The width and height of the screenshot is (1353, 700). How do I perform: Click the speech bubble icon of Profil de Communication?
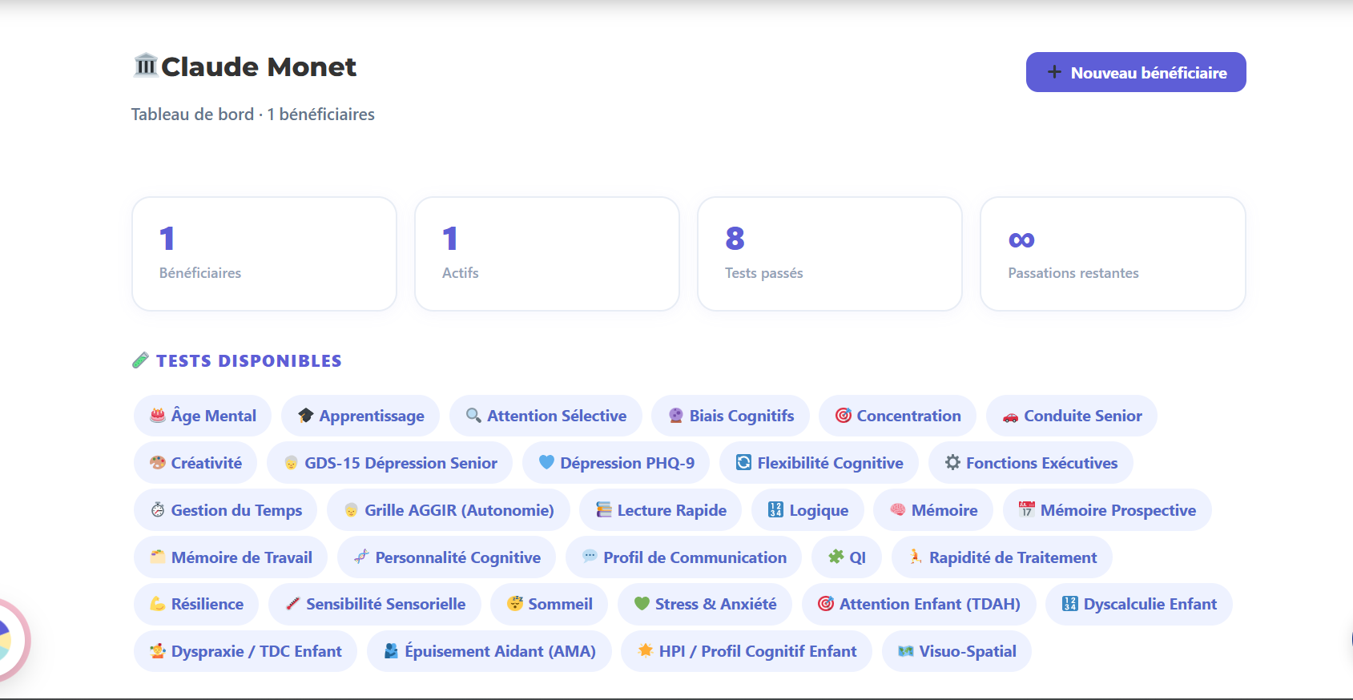[x=590, y=556]
